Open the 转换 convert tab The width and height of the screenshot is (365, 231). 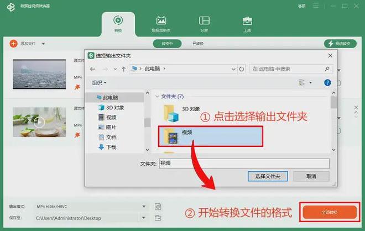coord(118,23)
